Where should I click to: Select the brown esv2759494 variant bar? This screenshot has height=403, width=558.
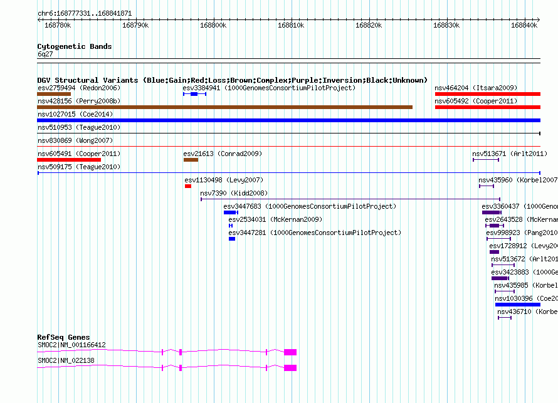click(x=54, y=94)
